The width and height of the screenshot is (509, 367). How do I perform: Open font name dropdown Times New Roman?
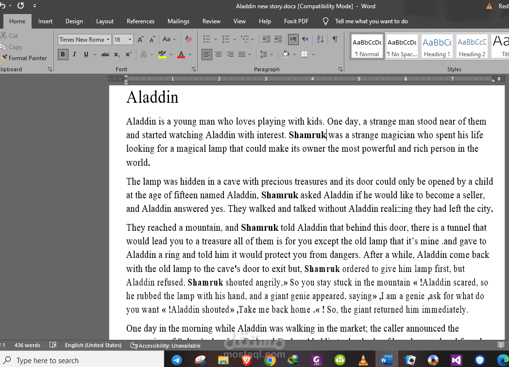click(108, 40)
